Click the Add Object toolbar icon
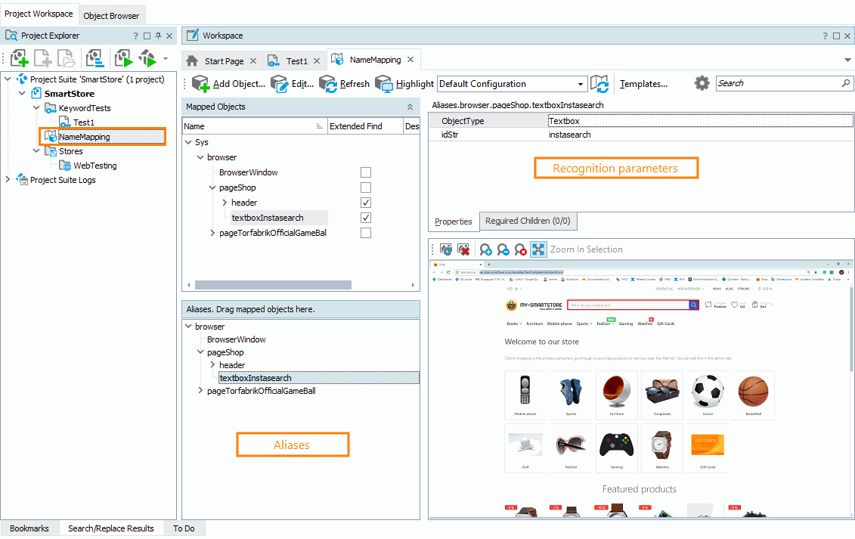Screen dimensions: 855x539 201,84
